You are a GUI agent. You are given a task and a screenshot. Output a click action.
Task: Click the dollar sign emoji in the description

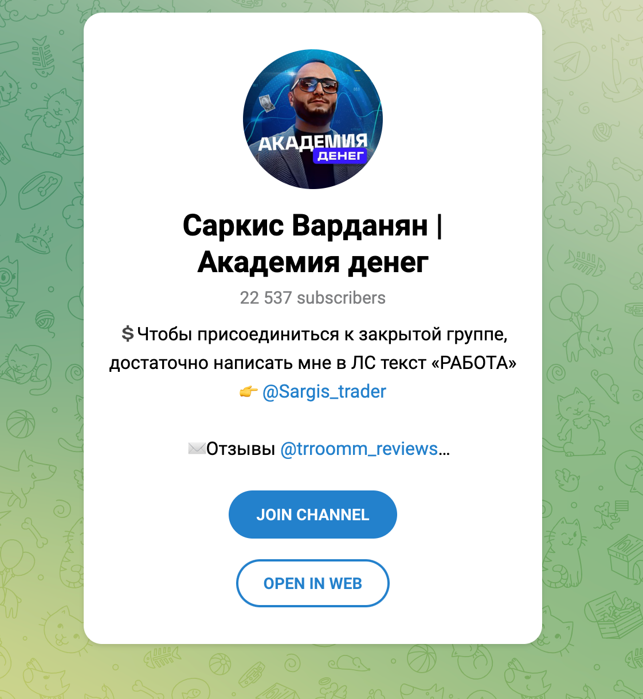click(128, 333)
